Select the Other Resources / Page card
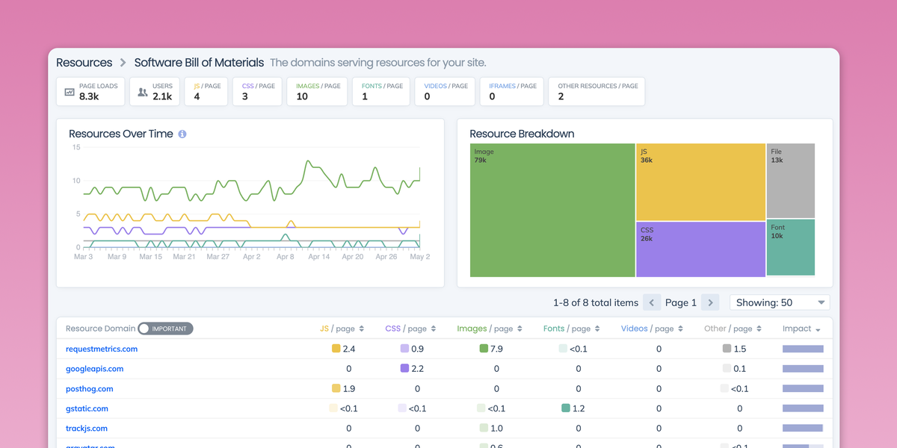The width and height of the screenshot is (897, 448). [597, 92]
